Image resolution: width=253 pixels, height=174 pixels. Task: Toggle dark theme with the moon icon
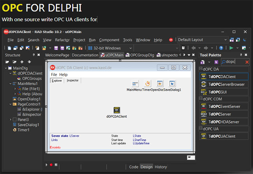(x=244, y=40)
